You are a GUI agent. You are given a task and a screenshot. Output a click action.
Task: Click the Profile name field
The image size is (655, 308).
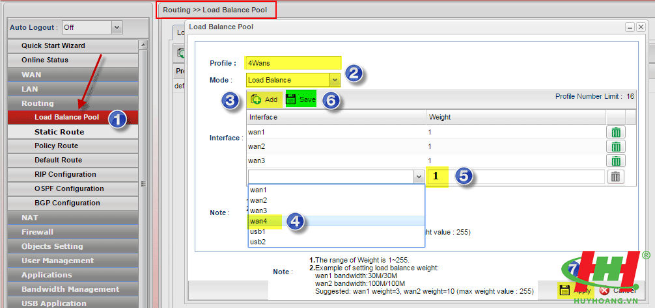[294, 63]
